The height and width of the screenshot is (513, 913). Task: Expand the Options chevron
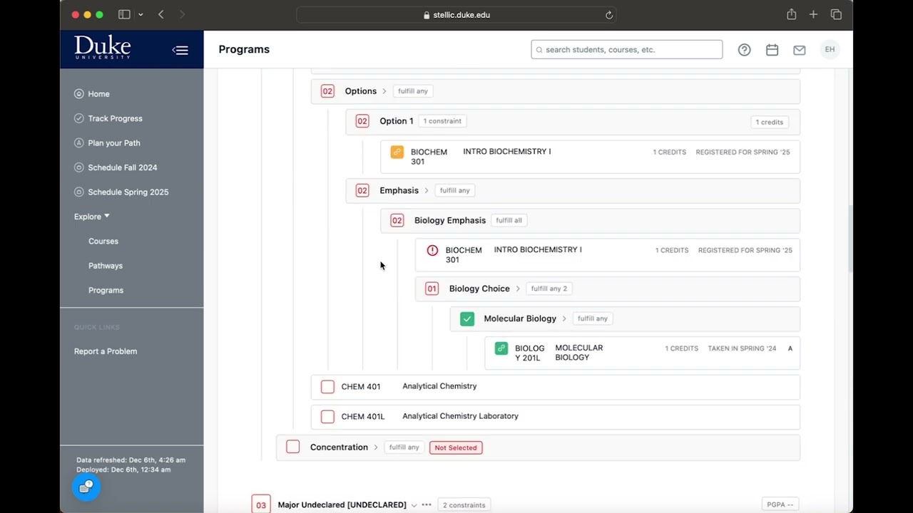pyautogui.click(x=384, y=91)
